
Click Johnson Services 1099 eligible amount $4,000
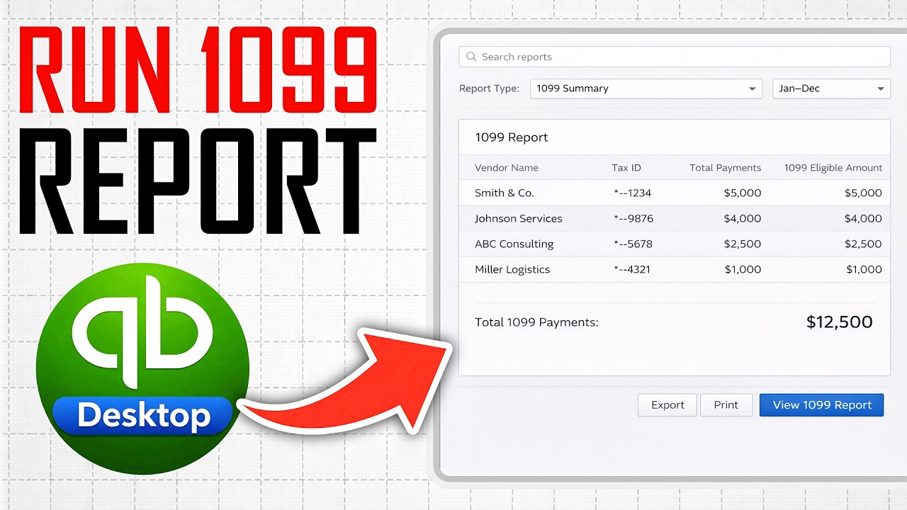point(863,218)
